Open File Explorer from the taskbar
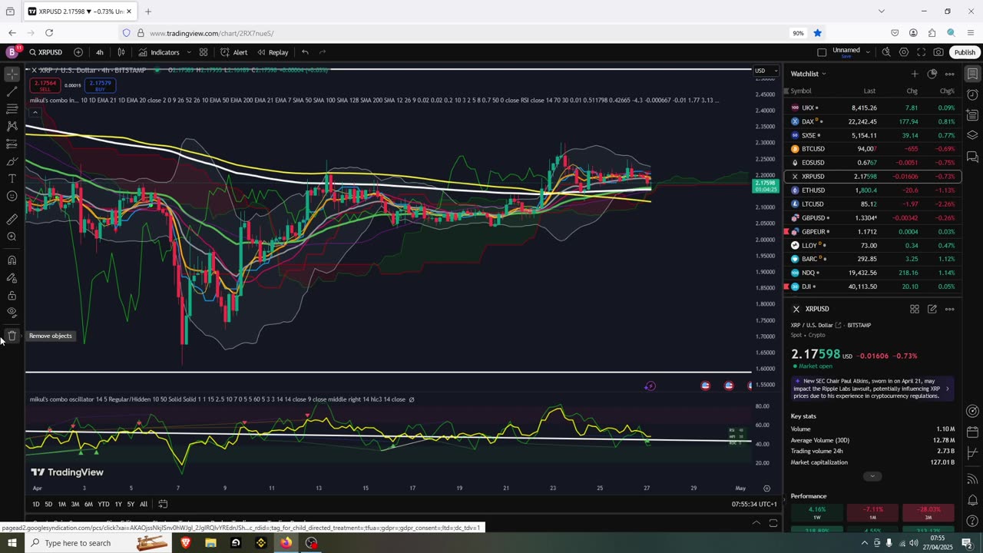The image size is (983, 553). pyautogui.click(x=210, y=543)
